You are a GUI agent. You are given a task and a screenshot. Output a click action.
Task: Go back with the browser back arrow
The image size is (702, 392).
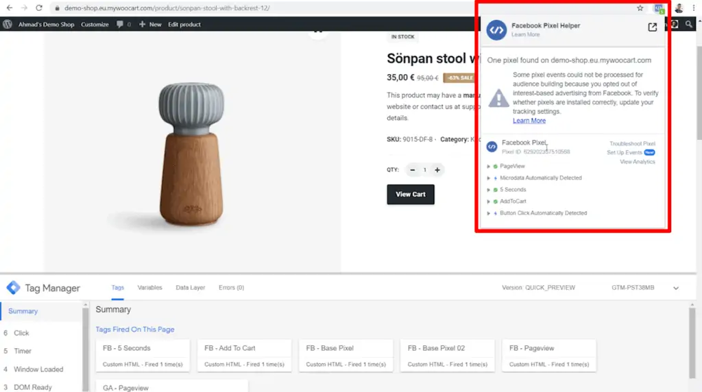pos(10,8)
